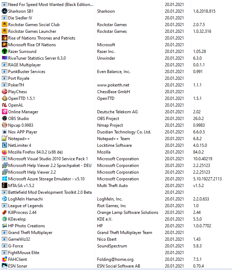The width and height of the screenshot is (232, 270).
Task: Click version 2.2.0.633
Action: pos(201,199)
